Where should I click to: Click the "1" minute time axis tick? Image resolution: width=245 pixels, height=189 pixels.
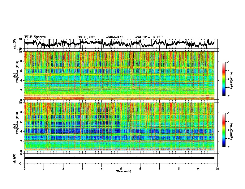click(x=44, y=169)
